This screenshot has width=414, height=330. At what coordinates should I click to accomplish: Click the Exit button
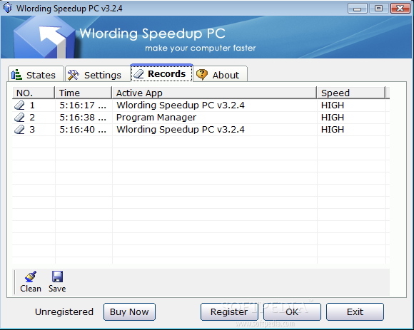[355, 311]
